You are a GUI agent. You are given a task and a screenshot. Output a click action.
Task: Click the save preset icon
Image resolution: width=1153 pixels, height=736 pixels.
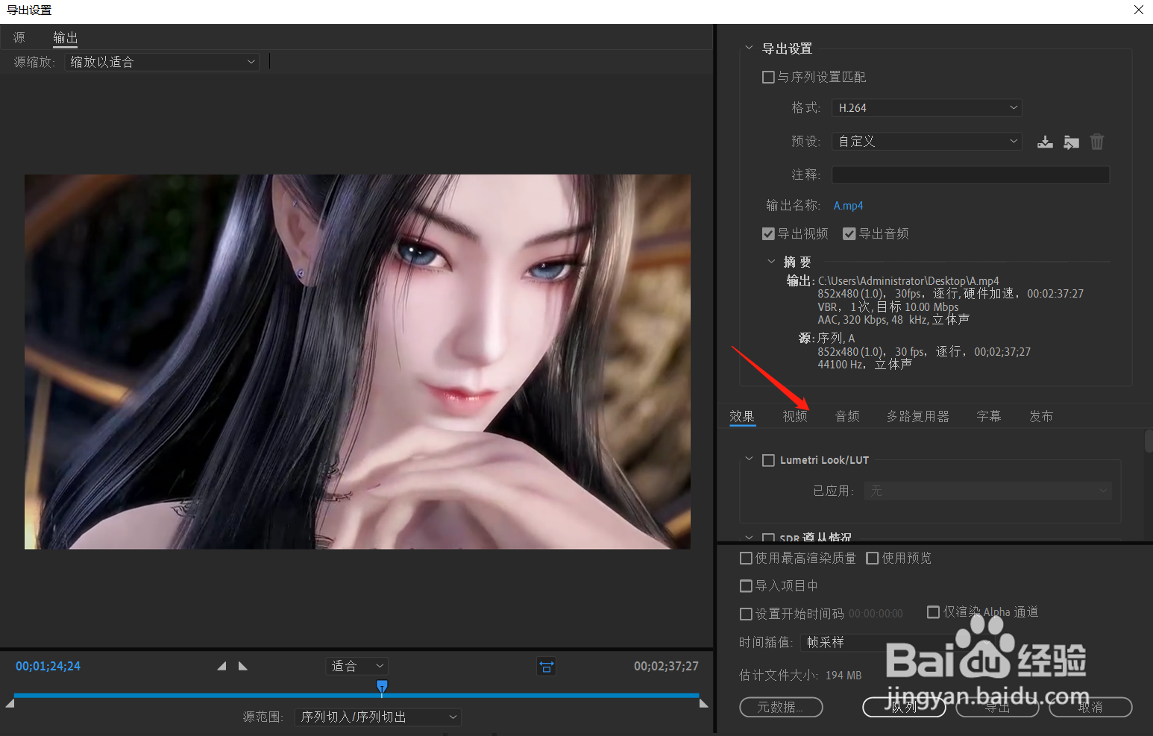click(1045, 142)
